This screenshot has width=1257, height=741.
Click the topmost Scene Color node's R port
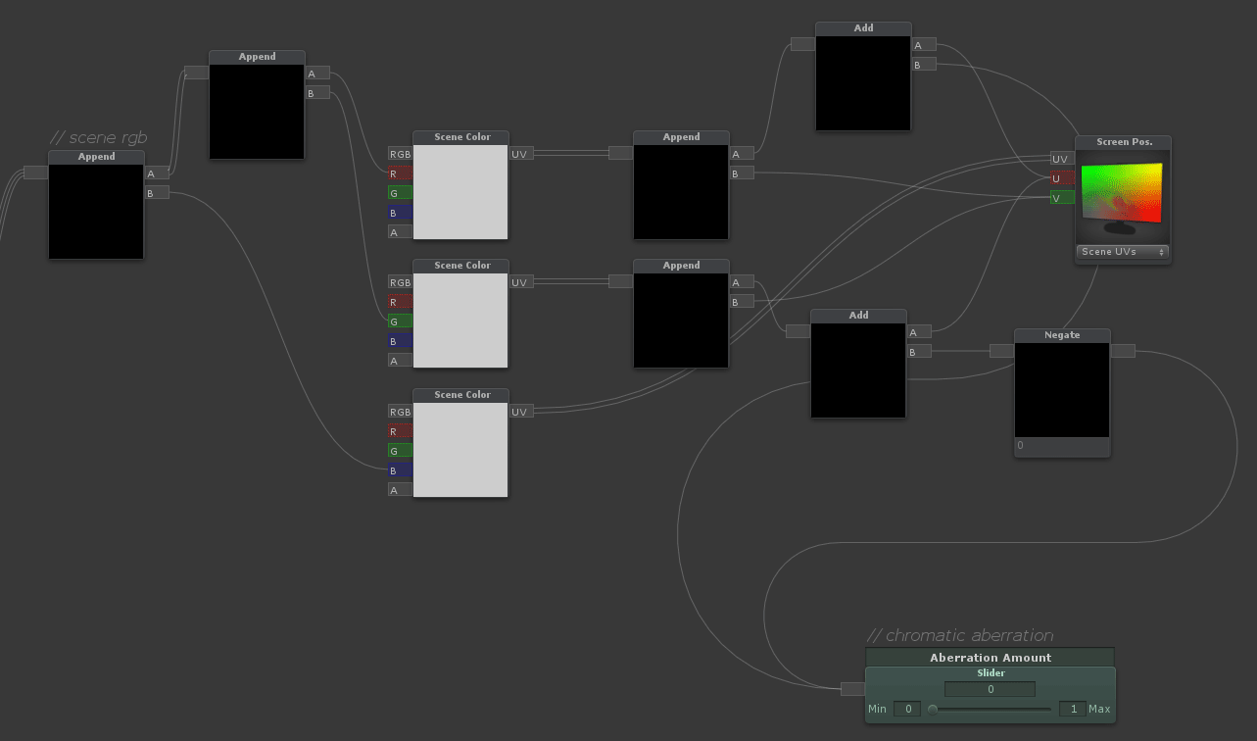point(400,173)
